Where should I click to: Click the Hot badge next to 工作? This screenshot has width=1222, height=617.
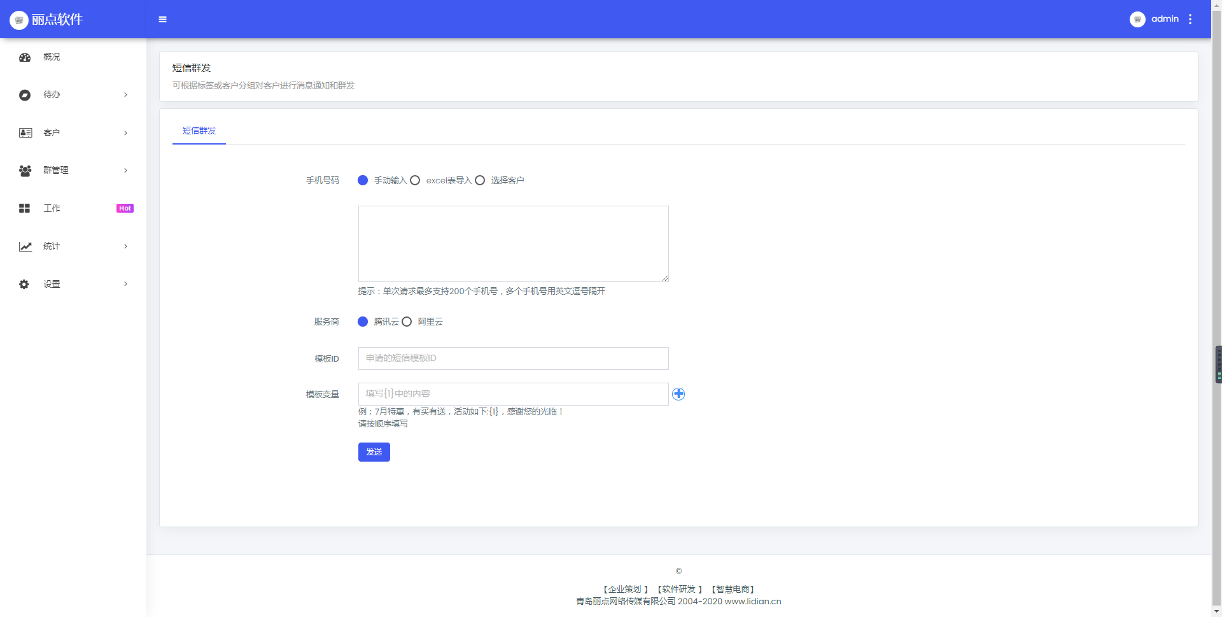125,208
